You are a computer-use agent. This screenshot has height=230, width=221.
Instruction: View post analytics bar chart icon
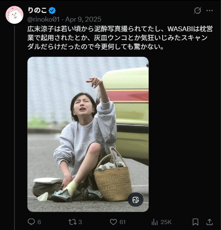pos(155,222)
